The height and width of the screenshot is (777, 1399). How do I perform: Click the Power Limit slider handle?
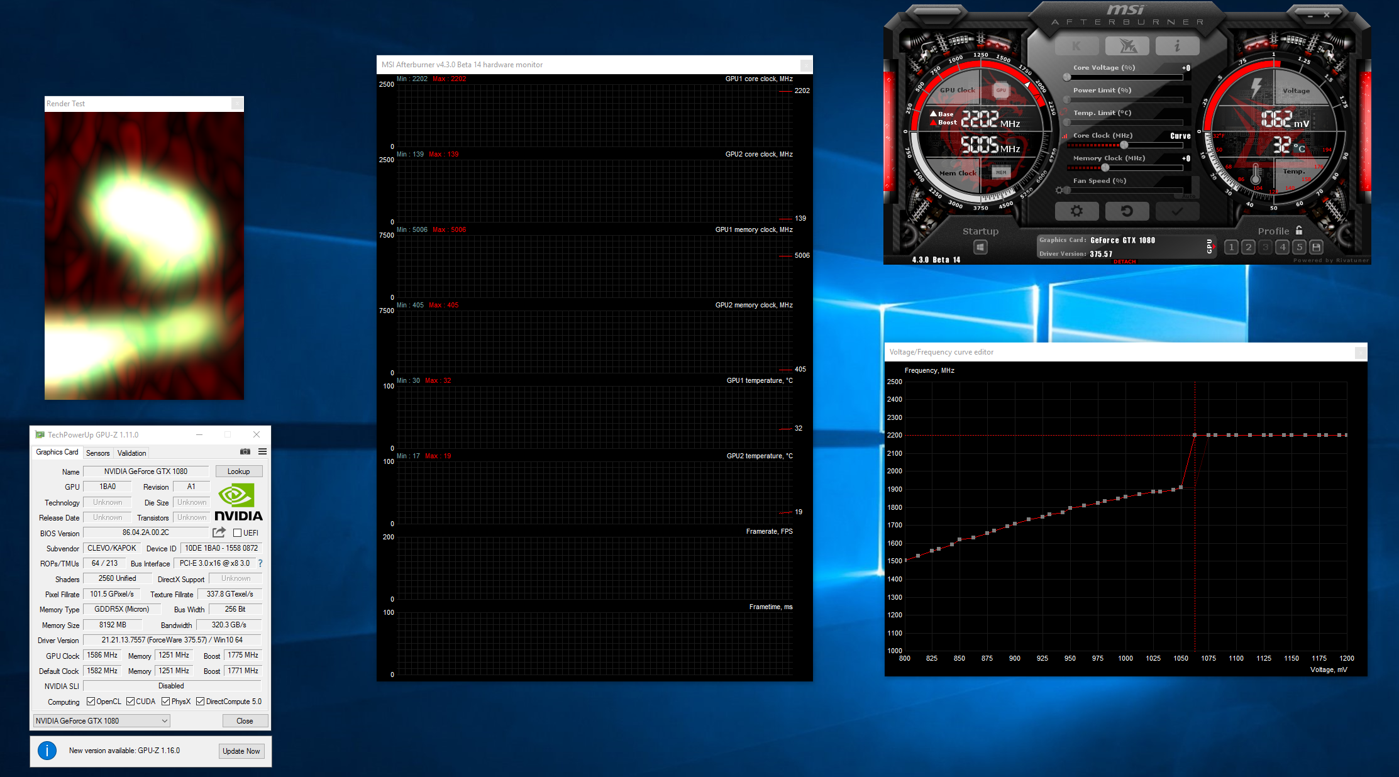[x=1067, y=99]
